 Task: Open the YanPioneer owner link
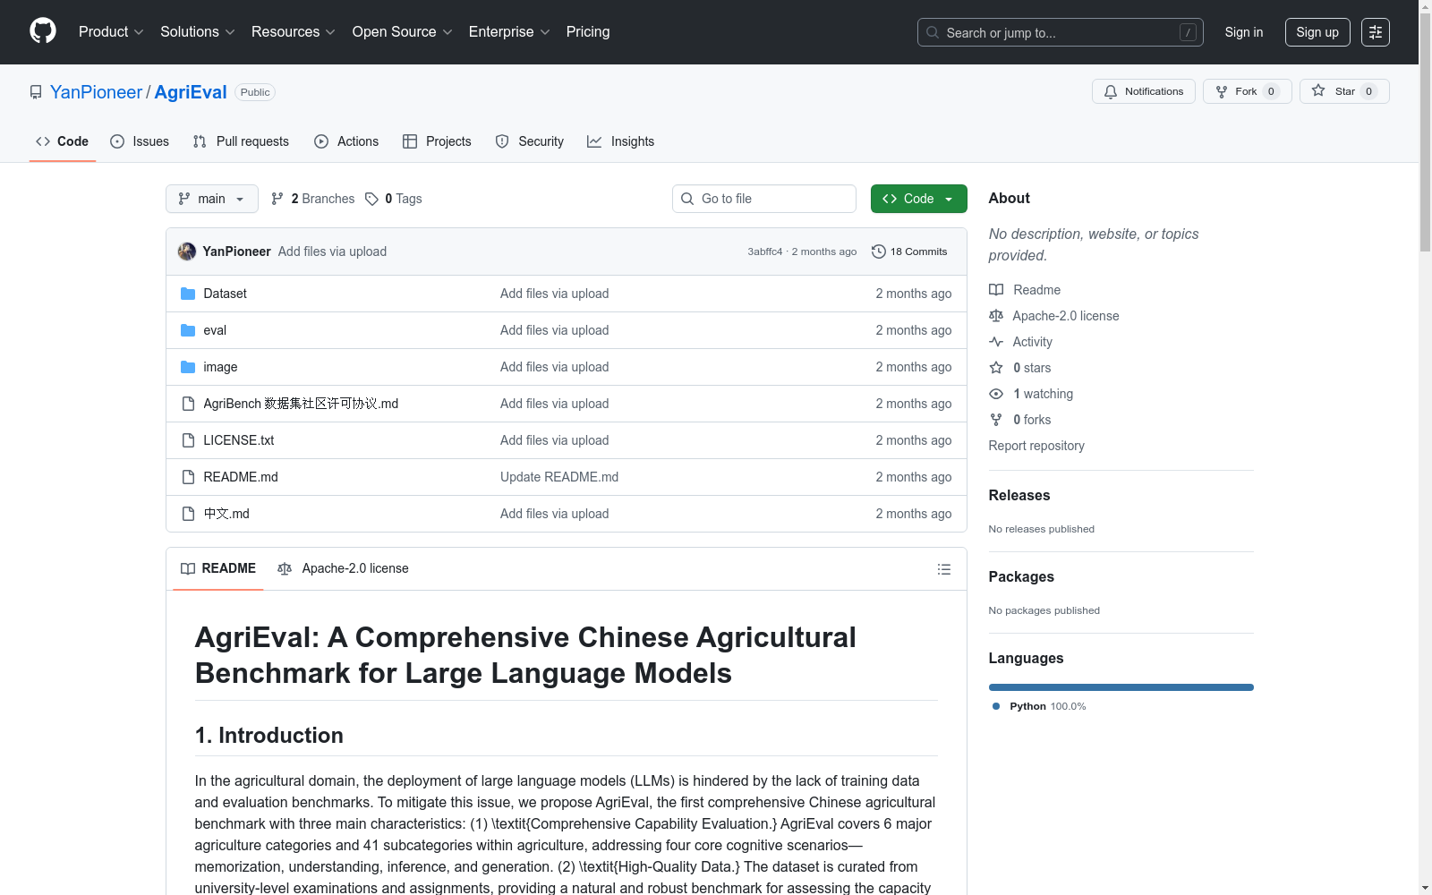click(x=96, y=92)
